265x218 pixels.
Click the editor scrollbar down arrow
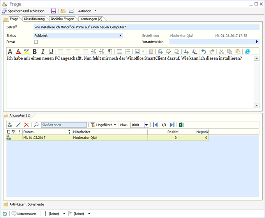(x=256, y=105)
